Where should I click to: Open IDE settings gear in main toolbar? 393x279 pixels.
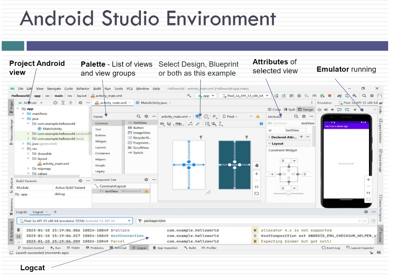(x=372, y=96)
